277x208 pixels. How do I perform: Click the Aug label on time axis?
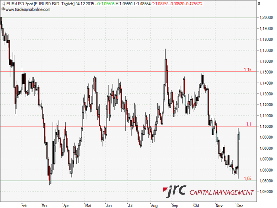pyautogui.click(x=154, y=205)
